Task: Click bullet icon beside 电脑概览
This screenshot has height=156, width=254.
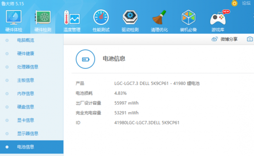Action: point(7,40)
